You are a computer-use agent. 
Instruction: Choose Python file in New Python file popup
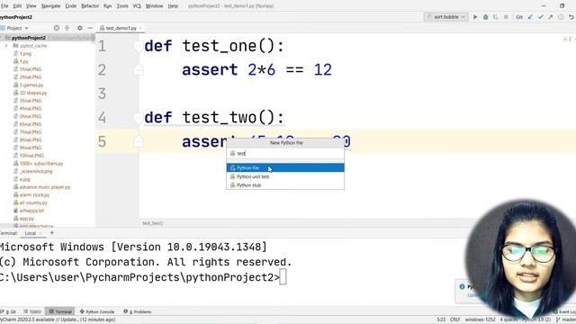click(x=285, y=168)
